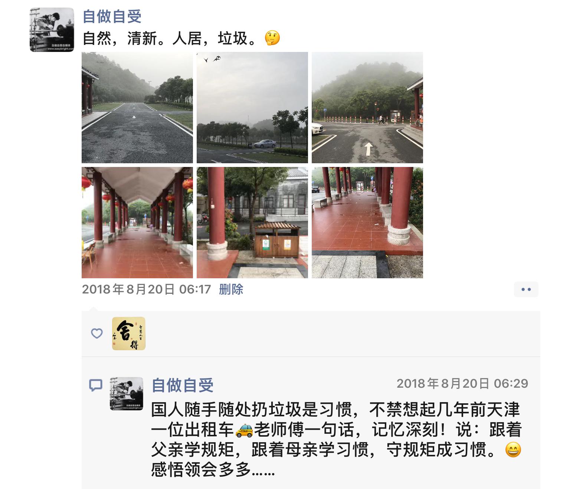
Task: Open the two-dot more options button
Action: [x=526, y=289]
